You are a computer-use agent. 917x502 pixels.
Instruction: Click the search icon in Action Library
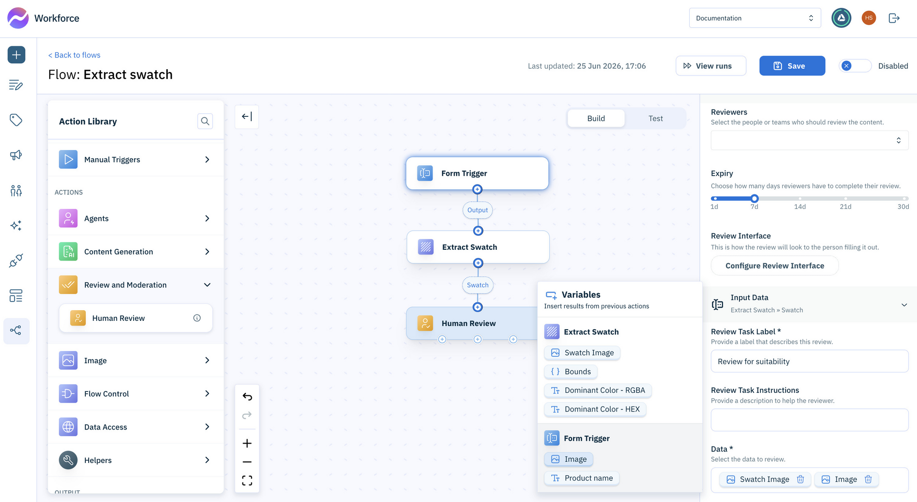coord(205,121)
